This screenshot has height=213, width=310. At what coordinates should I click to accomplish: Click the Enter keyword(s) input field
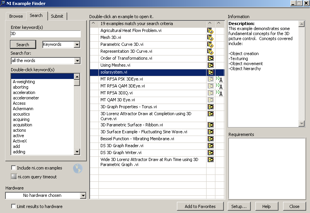click(45, 34)
